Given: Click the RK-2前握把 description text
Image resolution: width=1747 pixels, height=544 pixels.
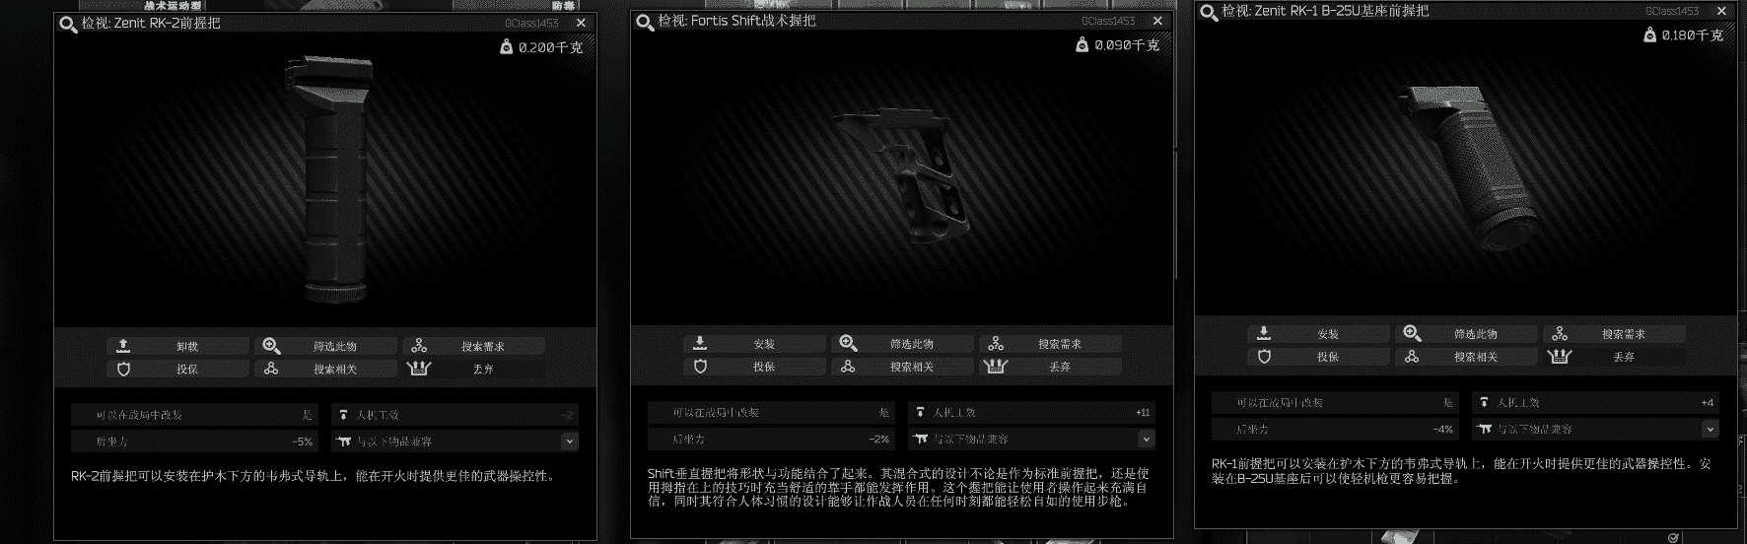Looking at the screenshot, I should pyautogui.click(x=313, y=476).
